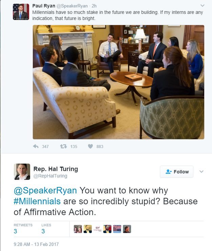
Task: Open the red-faced poster style avatar
Action: 107,229
